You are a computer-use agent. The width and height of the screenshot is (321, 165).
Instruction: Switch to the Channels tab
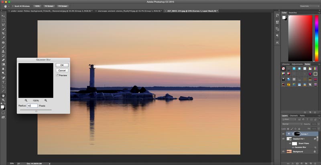294,116
